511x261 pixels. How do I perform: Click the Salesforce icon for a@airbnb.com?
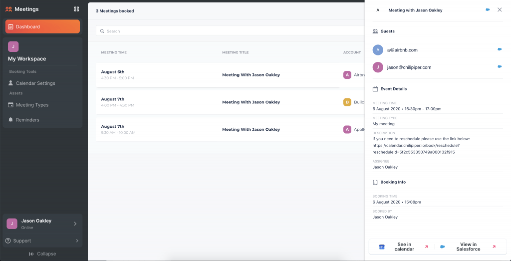[x=500, y=49]
